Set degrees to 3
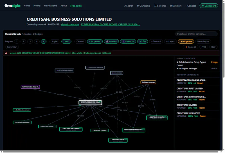Viewport: 225px width, 153px height. click(x=30, y=41)
